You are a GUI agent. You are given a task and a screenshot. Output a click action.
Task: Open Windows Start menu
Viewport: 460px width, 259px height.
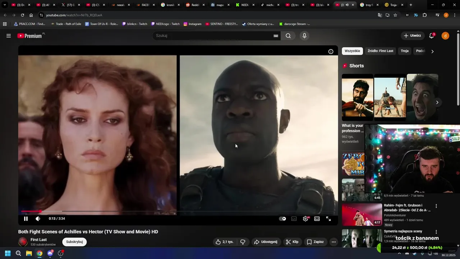click(x=8, y=253)
